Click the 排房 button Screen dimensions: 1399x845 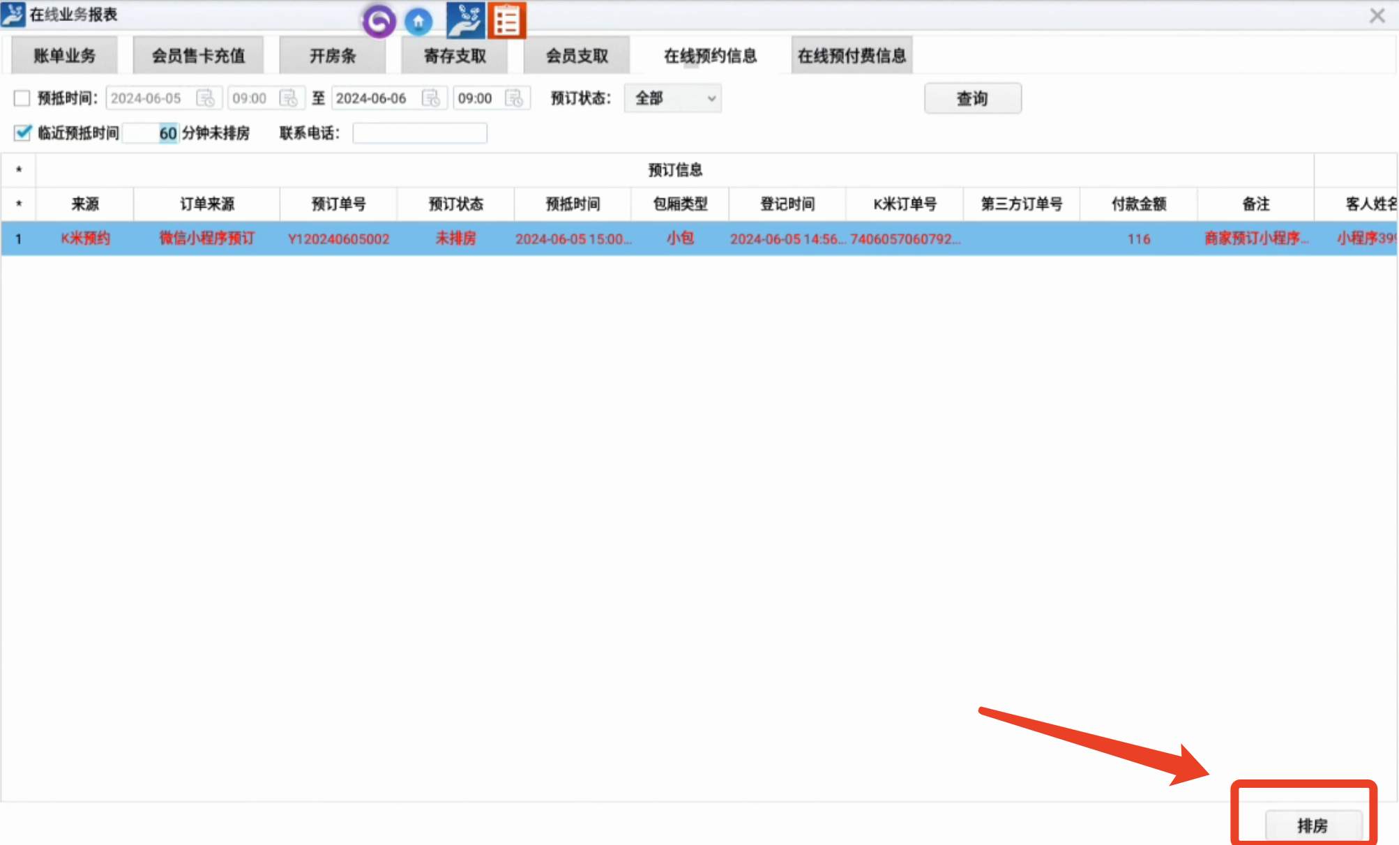[1313, 826]
